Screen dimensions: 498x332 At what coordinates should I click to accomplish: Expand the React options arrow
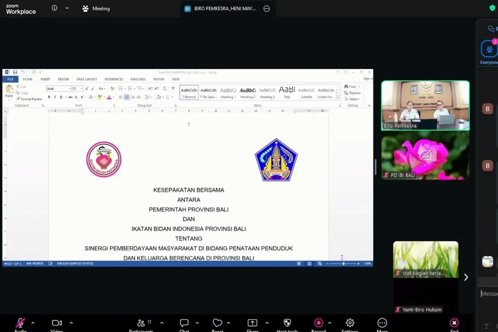(x=229, y=323)
